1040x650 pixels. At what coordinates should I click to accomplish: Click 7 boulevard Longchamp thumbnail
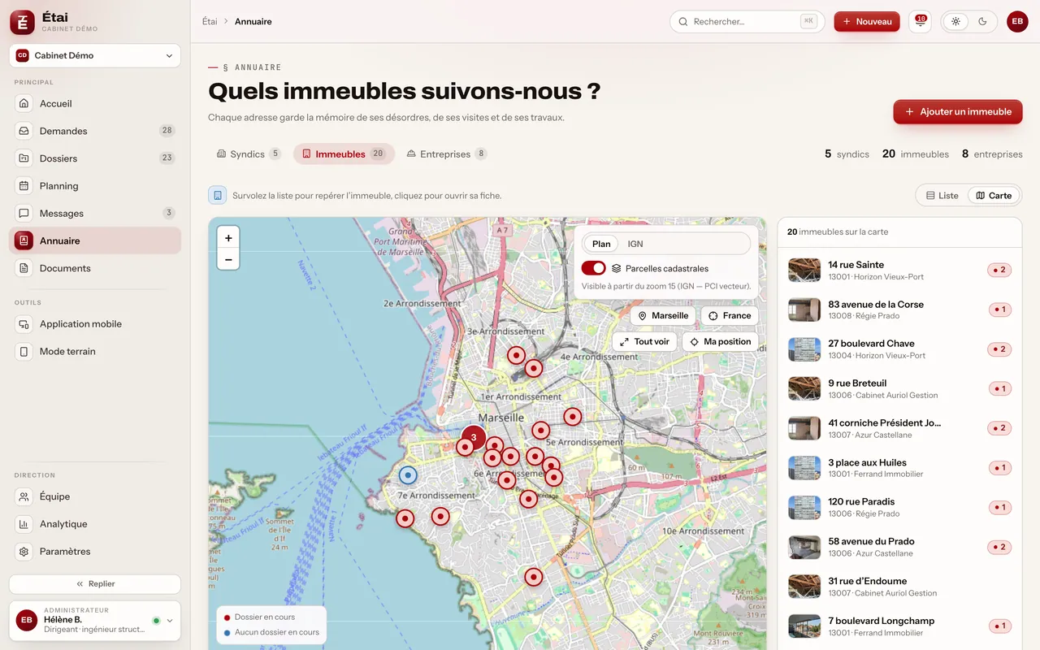click(x=804, y=626)
